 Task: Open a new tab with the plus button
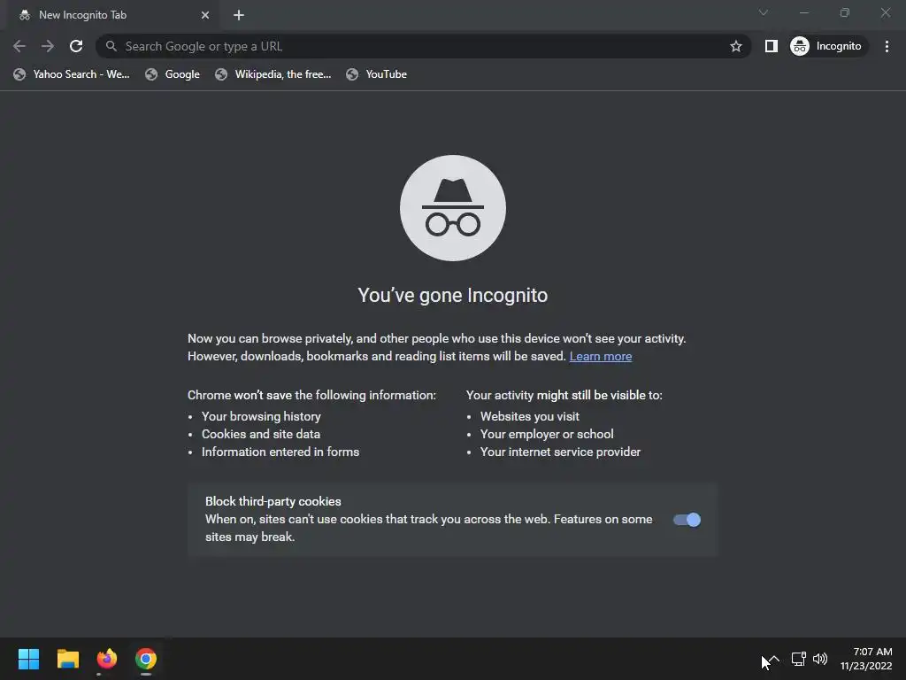[x=239, y=15]
